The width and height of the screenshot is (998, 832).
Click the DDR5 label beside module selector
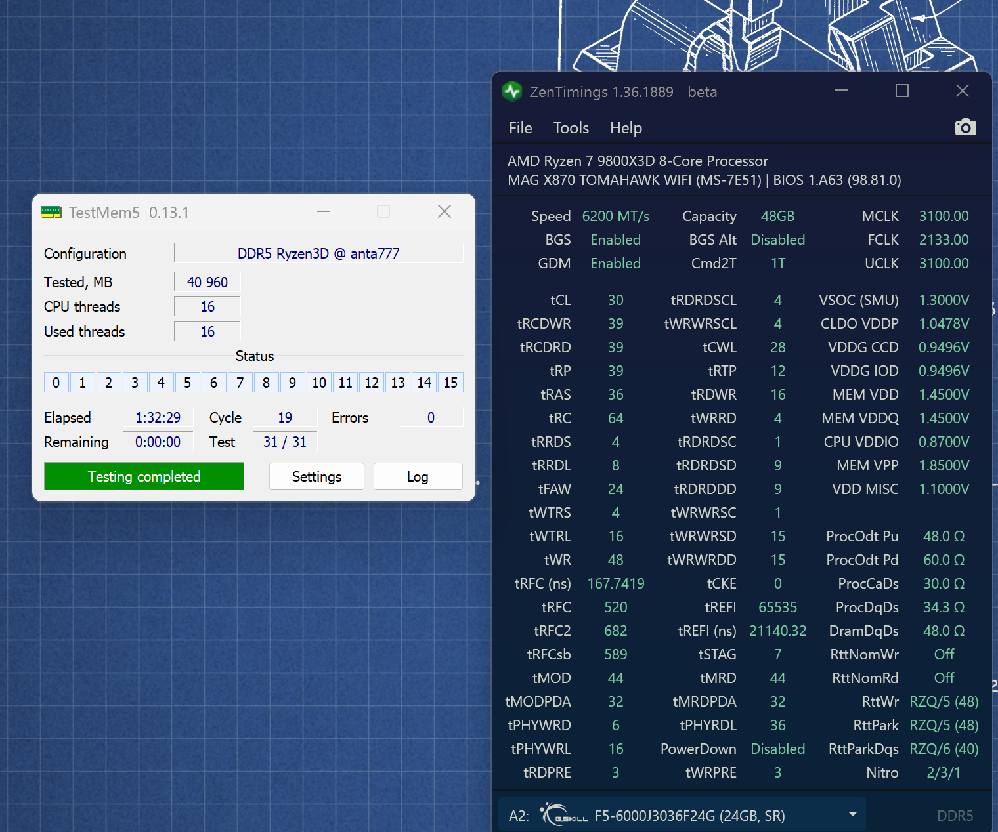pyautogui.click(x=955, y=816)
